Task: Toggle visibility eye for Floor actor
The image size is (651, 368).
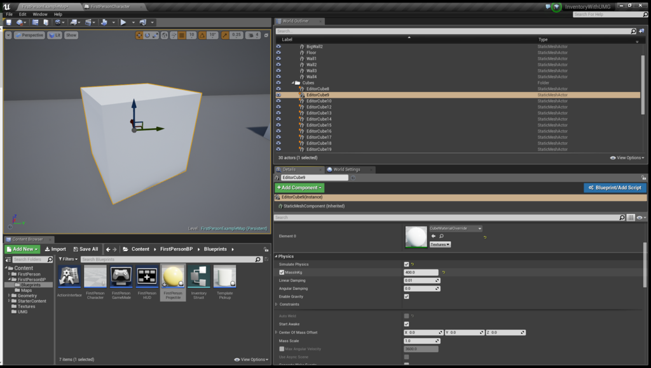Action: point(278,53)
